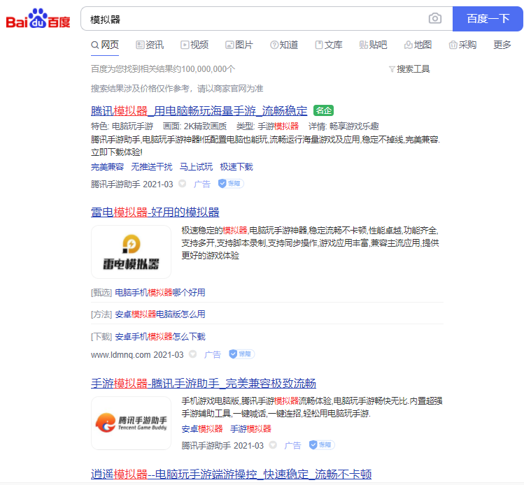This screenshot has height=485, width=524.
Task: Open 雷电模拟器-好用的模拟器 result title
Action: click(155, 212)
